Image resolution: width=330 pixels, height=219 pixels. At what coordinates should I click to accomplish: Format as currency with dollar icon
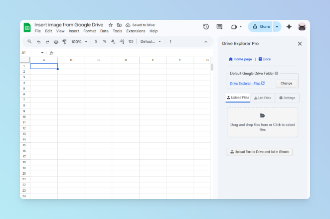(x=96, y=41)
